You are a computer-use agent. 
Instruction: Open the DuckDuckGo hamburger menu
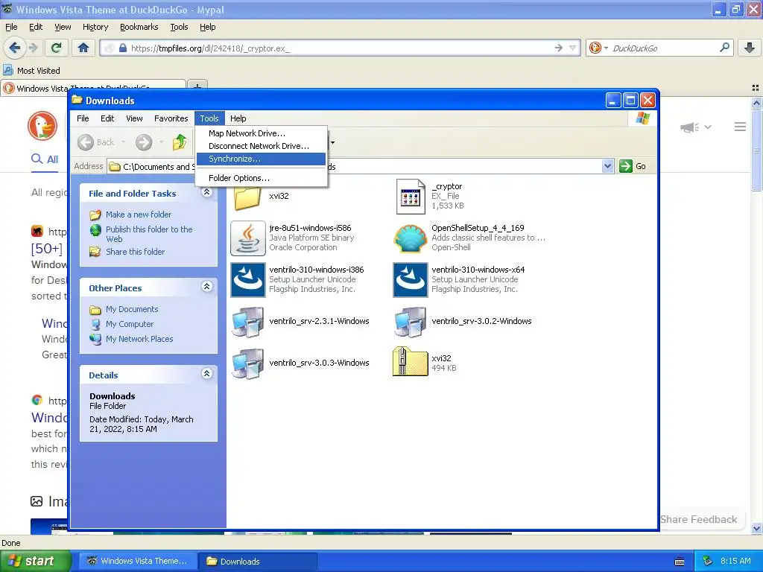(740, 127)
